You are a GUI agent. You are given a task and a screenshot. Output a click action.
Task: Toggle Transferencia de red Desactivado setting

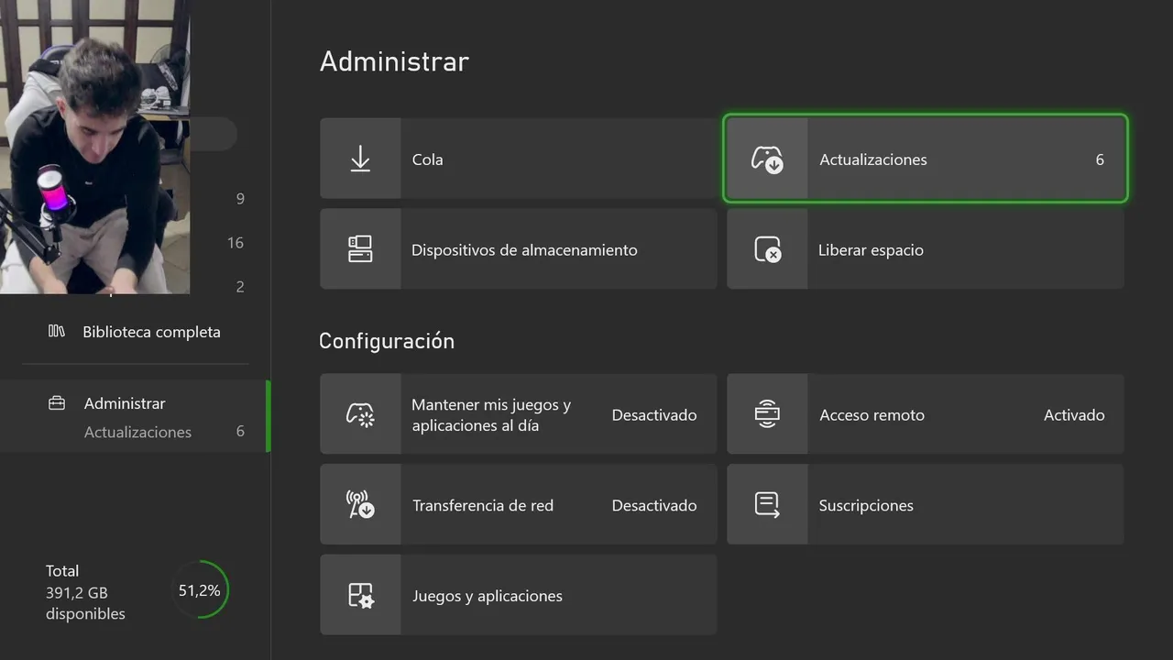pyautogui.click(x=653, y=506)
